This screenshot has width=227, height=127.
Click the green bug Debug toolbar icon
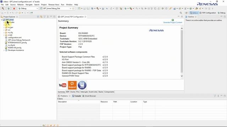coord(126,8)
